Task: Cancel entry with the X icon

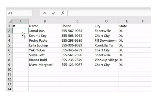Action: point(44,13)
